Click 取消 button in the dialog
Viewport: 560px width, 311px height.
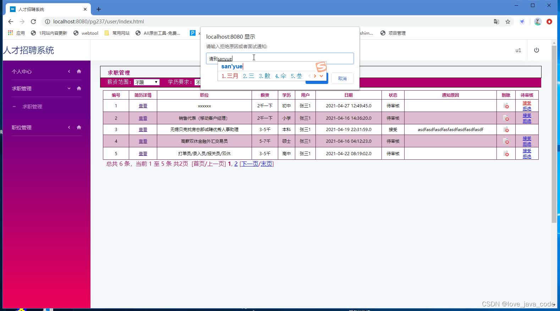tap(342, 78)
